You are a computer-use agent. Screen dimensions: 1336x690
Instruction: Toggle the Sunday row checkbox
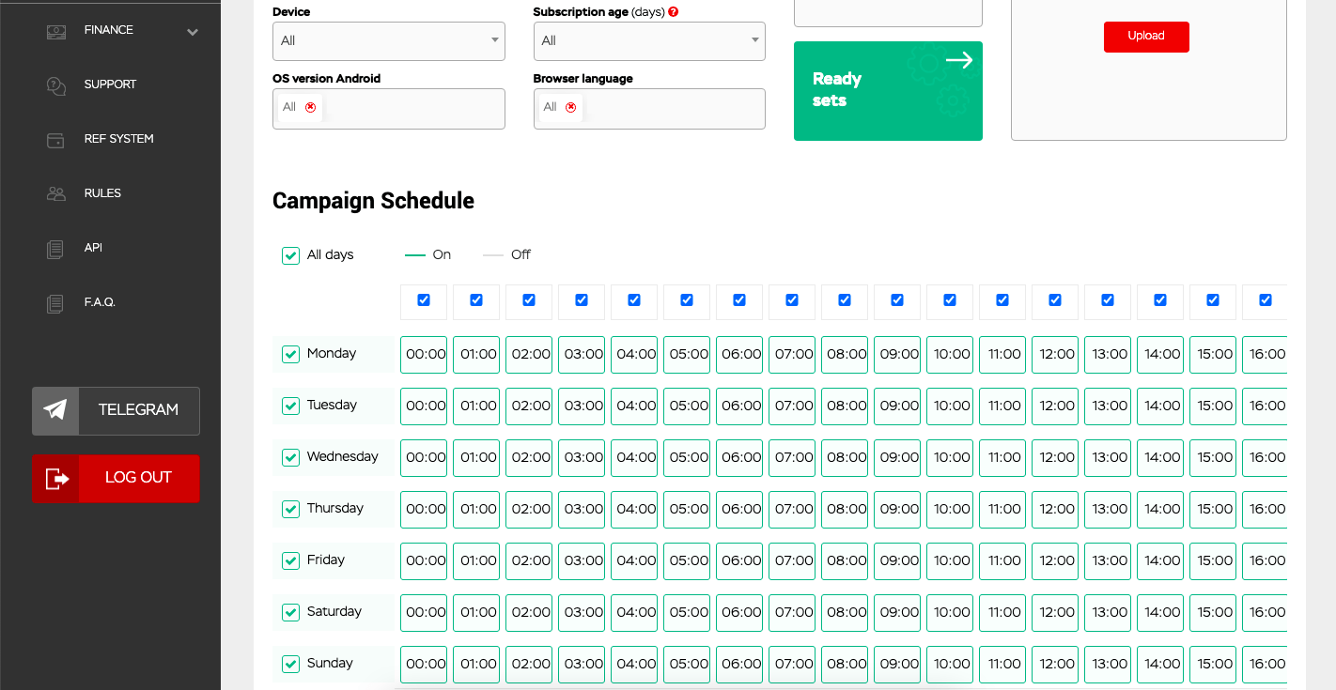click(291, 664)
